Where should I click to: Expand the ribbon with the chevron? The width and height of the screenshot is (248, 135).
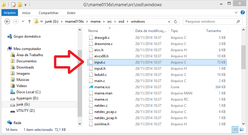coord(236,12)
